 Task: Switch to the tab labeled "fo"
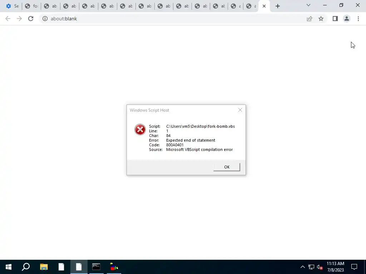(31, 6)
